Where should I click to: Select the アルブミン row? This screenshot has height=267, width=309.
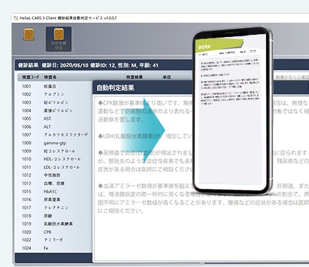pos(55,94)
